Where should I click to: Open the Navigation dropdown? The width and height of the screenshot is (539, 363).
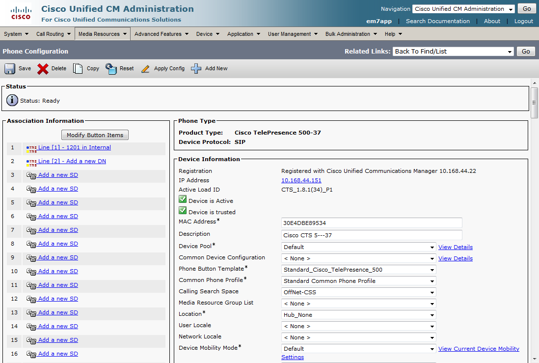(x=463, y=9)
